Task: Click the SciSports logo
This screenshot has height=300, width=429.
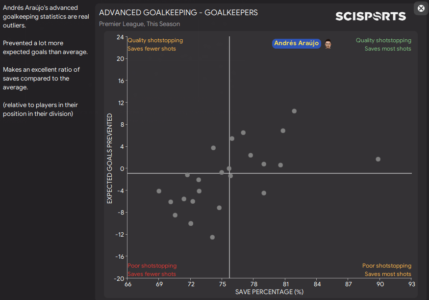Action: [371, 16]
